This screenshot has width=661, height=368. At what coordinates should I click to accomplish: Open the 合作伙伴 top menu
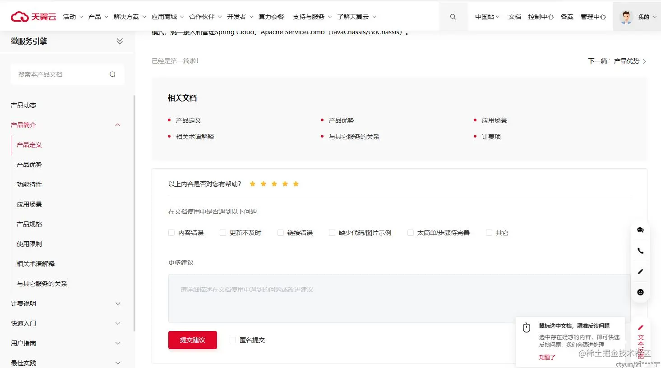(x=206, y=17)
